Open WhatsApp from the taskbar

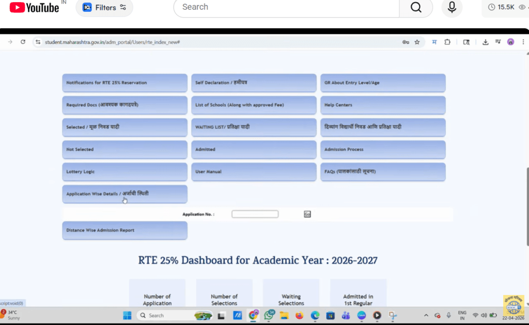(x=268, y=315)
